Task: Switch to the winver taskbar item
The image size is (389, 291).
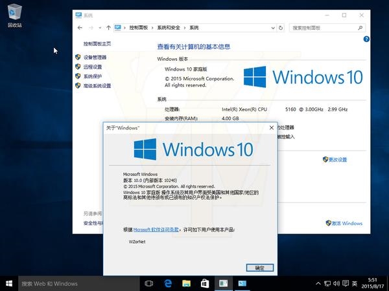Action: pos(223,284)
